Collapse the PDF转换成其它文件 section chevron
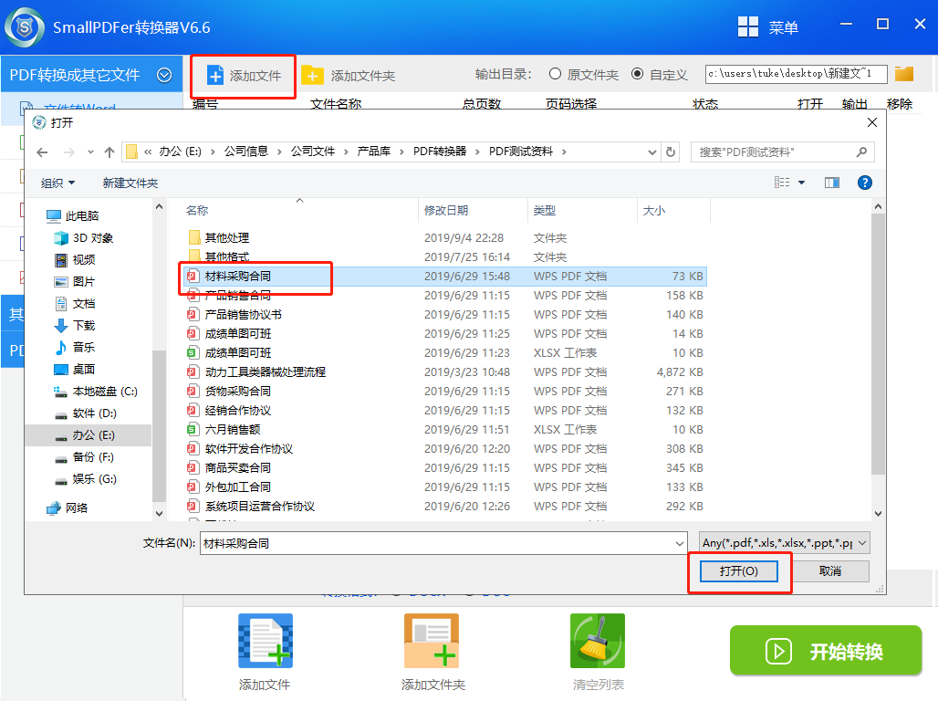 164,74
